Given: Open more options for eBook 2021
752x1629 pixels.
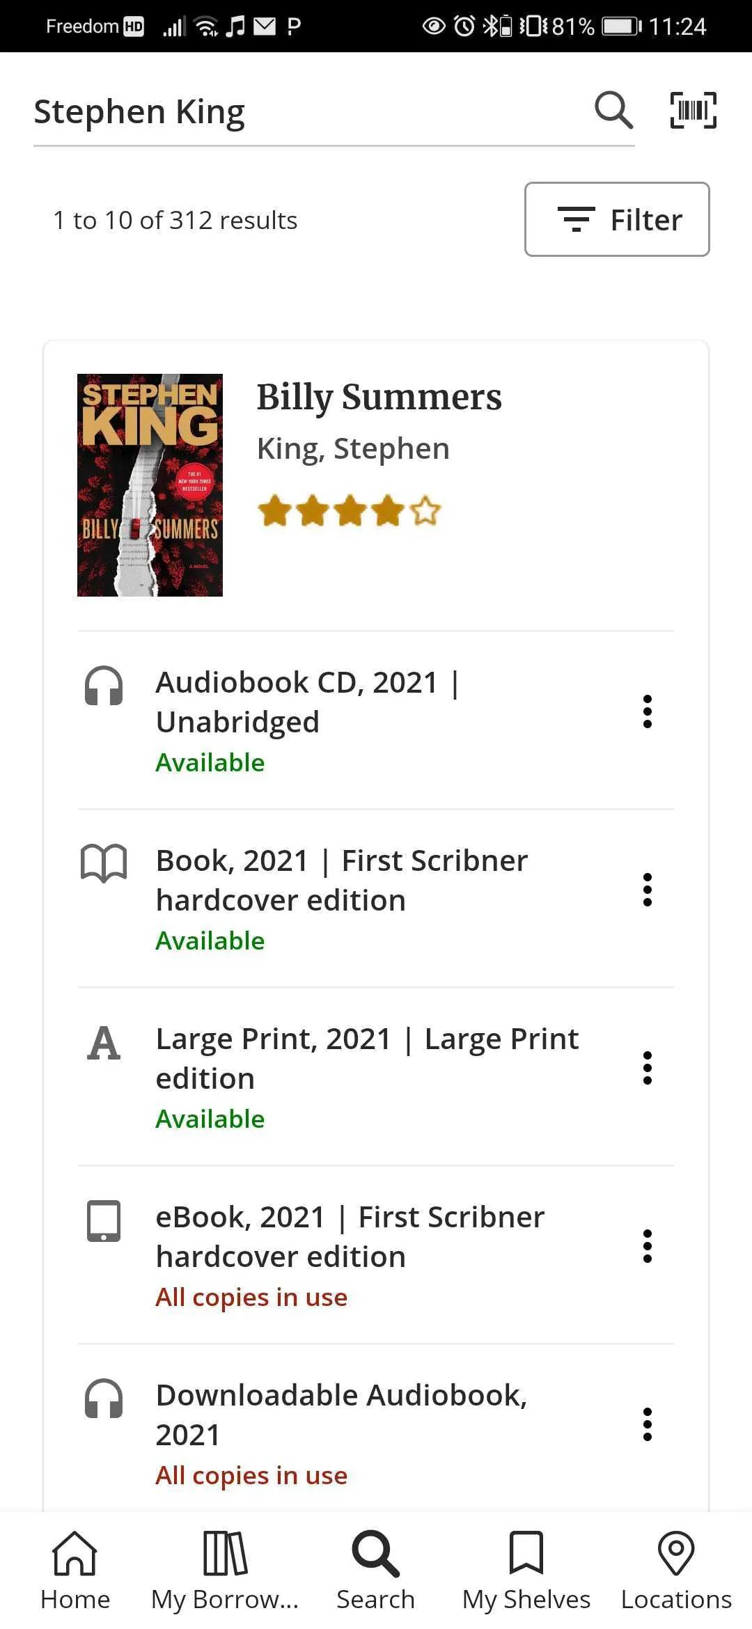Looking at the screenshot, I should coord(648,1246).
